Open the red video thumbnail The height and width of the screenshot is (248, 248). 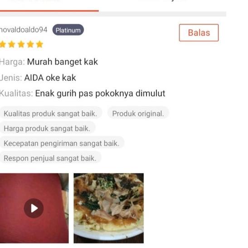coord(34,208)
